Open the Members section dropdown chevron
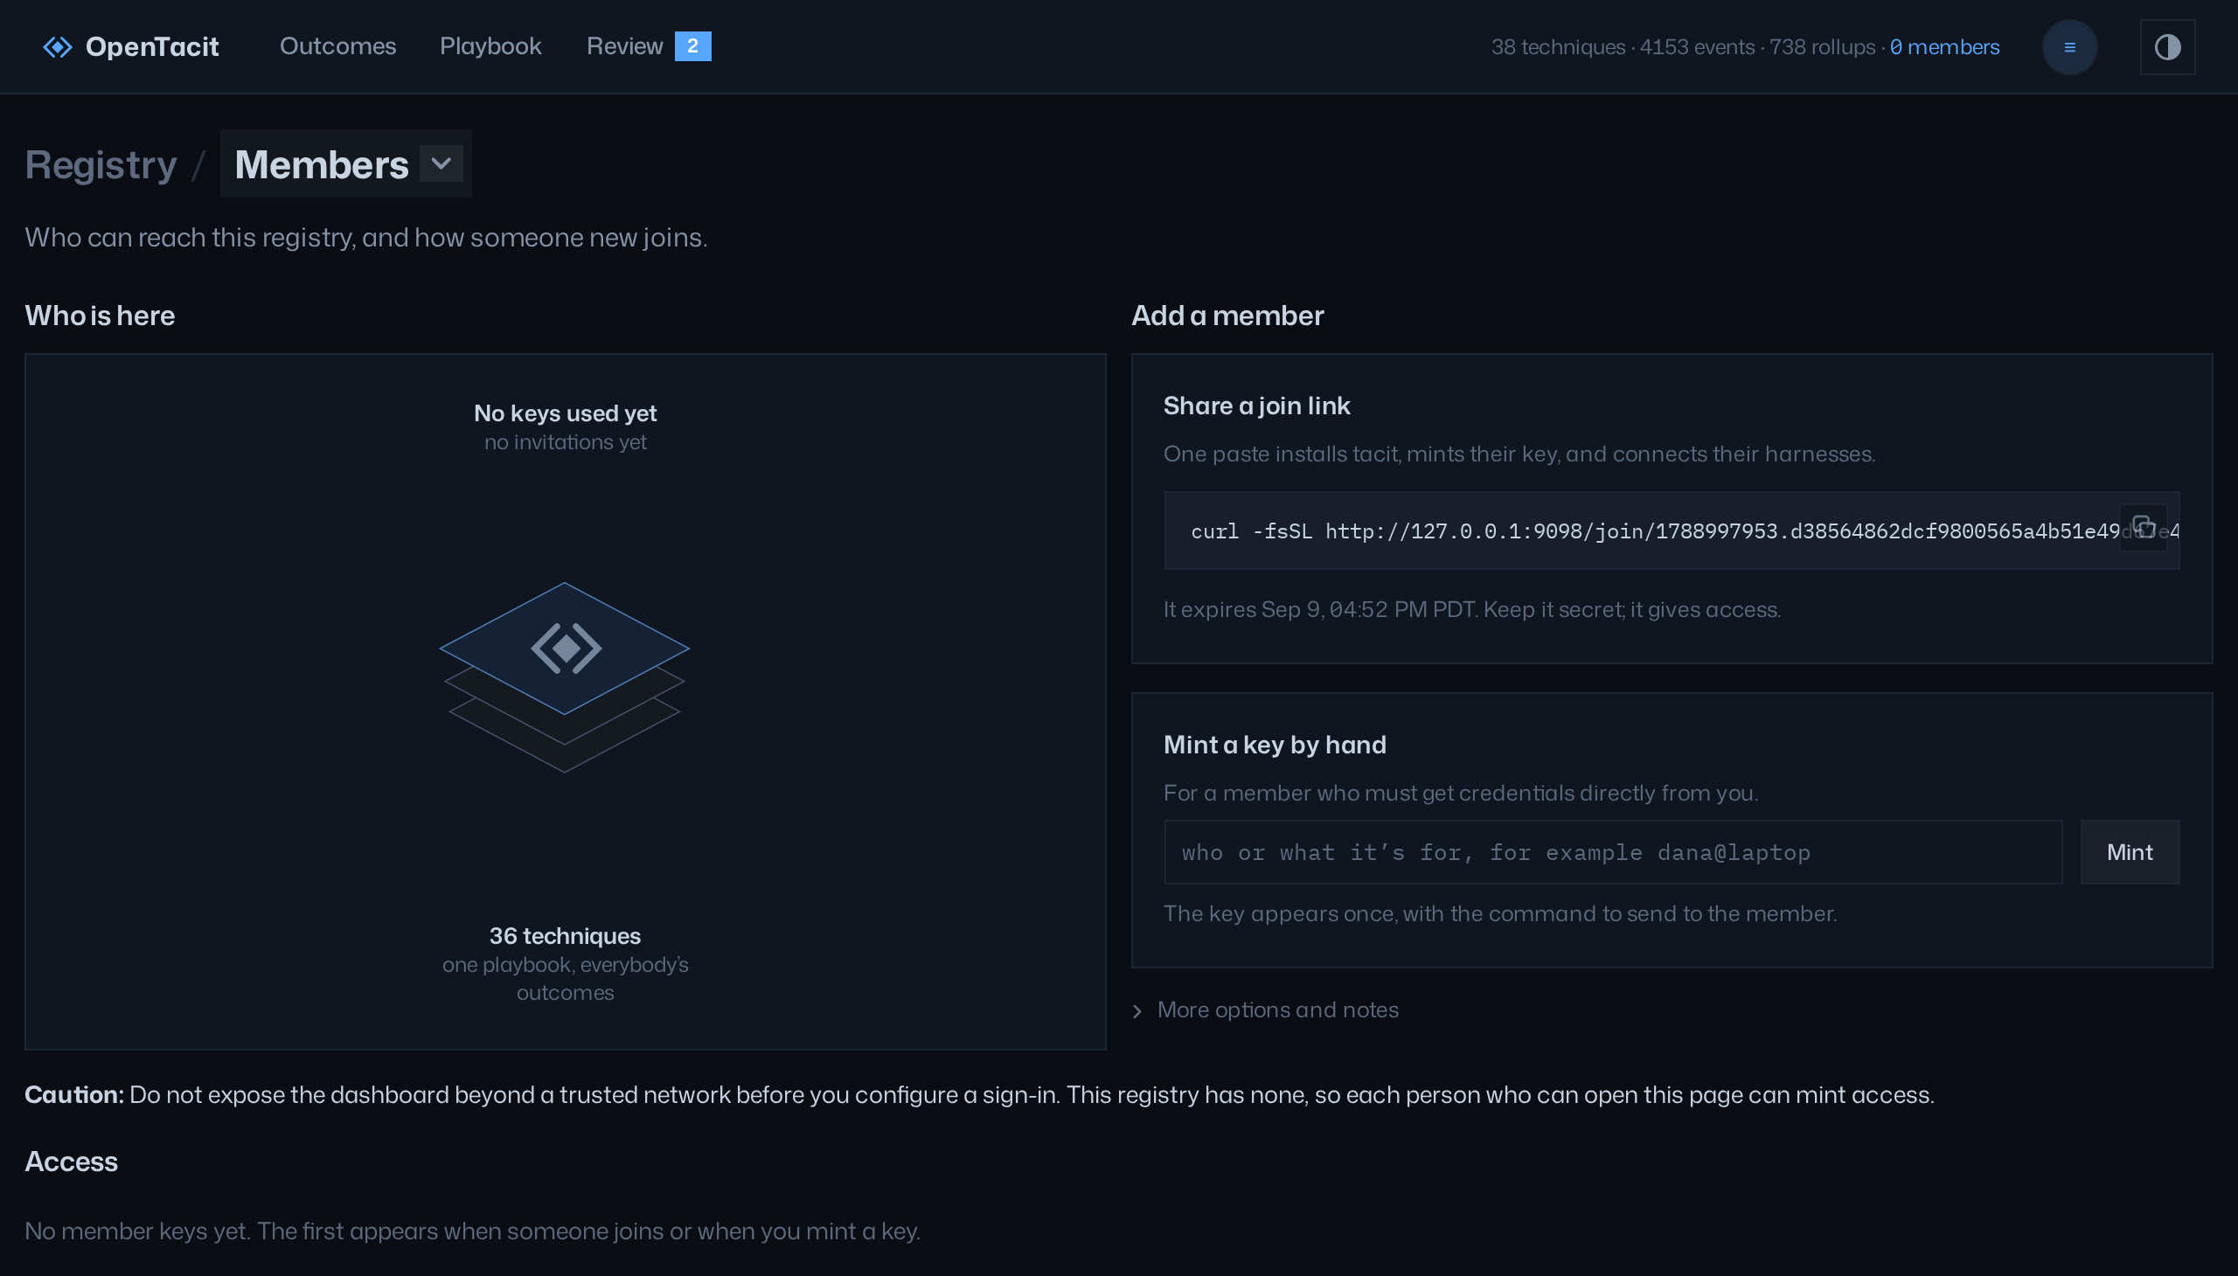2238x1276 pixels. coord(441,164)
